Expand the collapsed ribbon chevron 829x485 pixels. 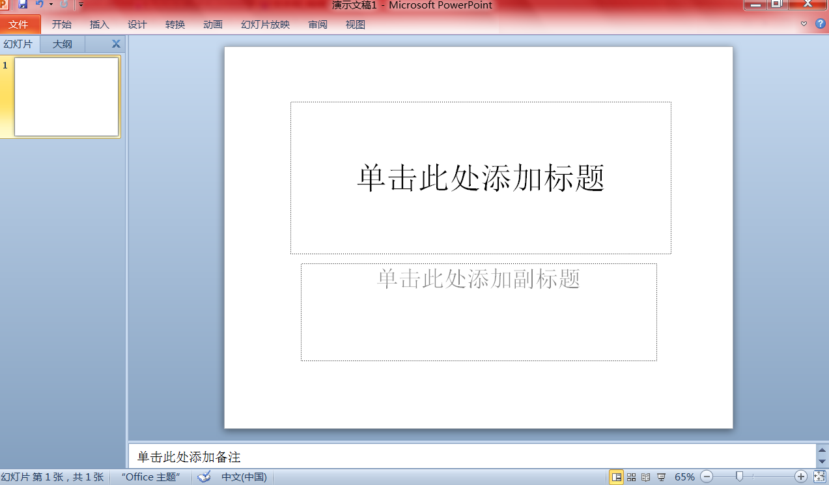[804, 23]
